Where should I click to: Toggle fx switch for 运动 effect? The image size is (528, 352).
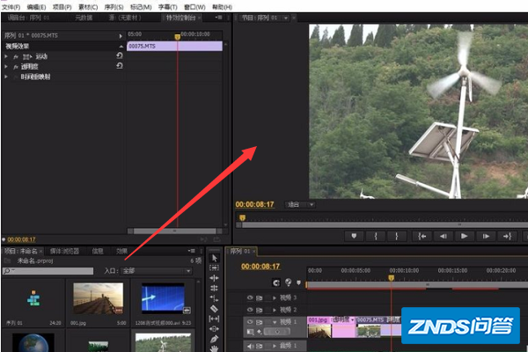16,57
